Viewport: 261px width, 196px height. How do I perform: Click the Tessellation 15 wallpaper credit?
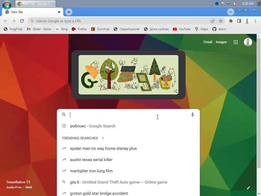(18, 182)
